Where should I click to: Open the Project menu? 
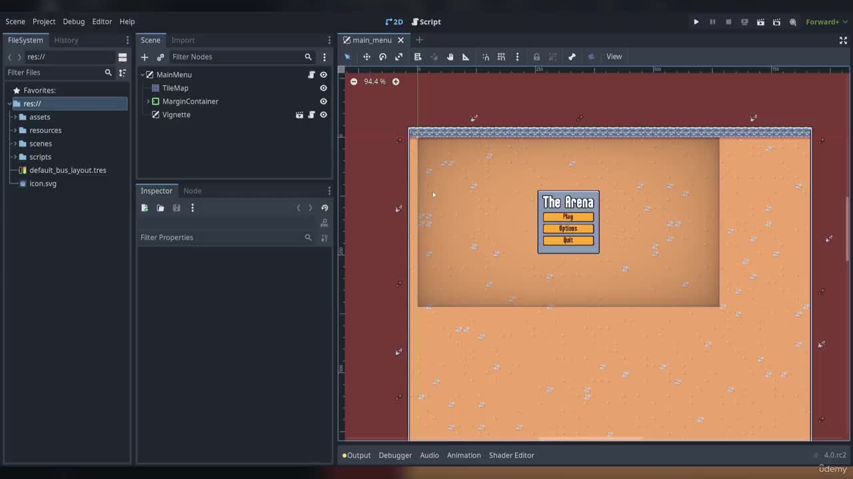pyautogui.click(x=44, y=22)
